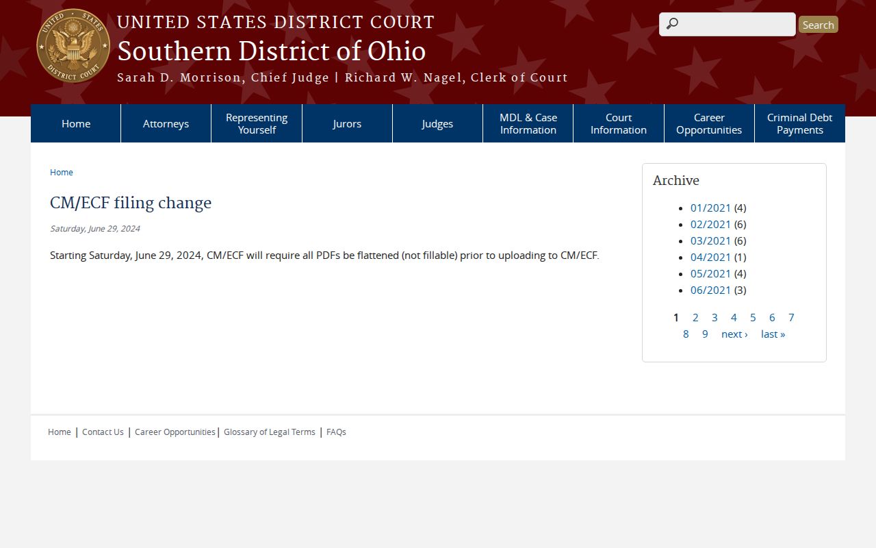Click the magnifier icon in search box
The width and height of the screenshot is (876, 548).
[672, 24]
